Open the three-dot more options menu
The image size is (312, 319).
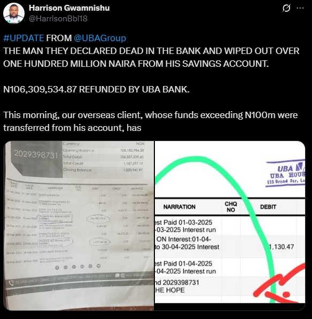300,8
